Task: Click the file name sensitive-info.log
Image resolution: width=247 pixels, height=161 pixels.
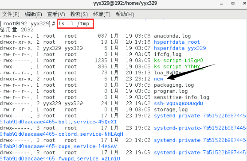Action: tap(181, 97)
